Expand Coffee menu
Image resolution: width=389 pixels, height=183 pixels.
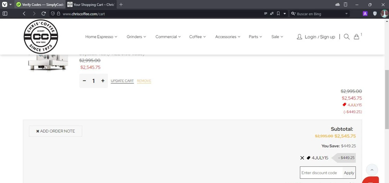pyautogui.click(x=197, y=37)
